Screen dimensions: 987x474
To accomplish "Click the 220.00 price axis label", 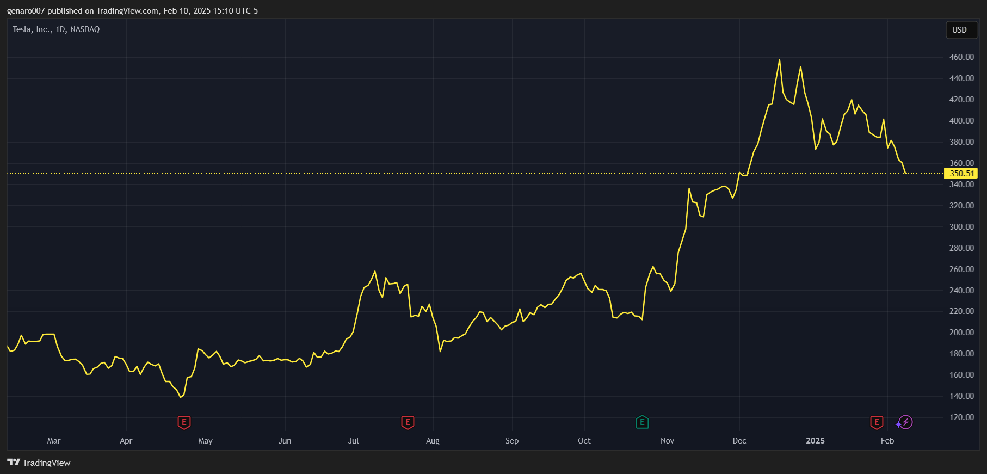I will [x=961, y=311].
